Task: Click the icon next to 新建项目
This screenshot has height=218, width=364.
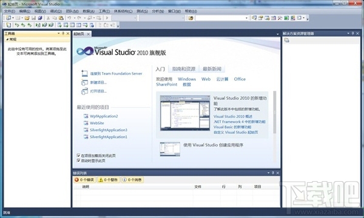Action: point(84,82)
